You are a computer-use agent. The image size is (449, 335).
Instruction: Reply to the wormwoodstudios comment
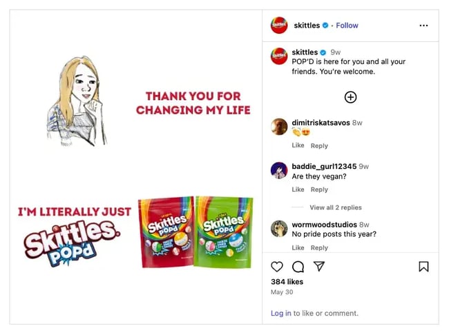click(319, 248)
